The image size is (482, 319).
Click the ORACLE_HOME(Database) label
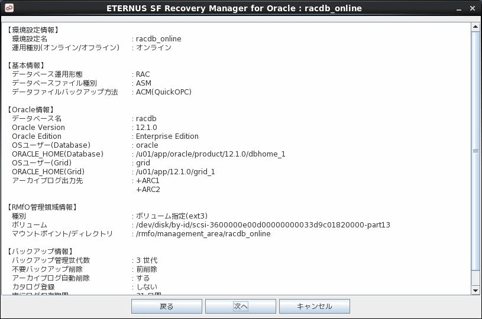coord(58,154)
